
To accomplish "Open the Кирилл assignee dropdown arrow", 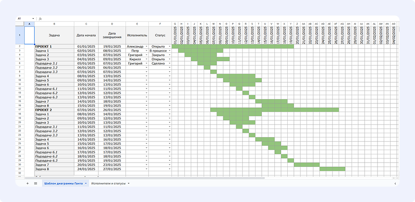I will pyautogui.click(x=146, y=59).
